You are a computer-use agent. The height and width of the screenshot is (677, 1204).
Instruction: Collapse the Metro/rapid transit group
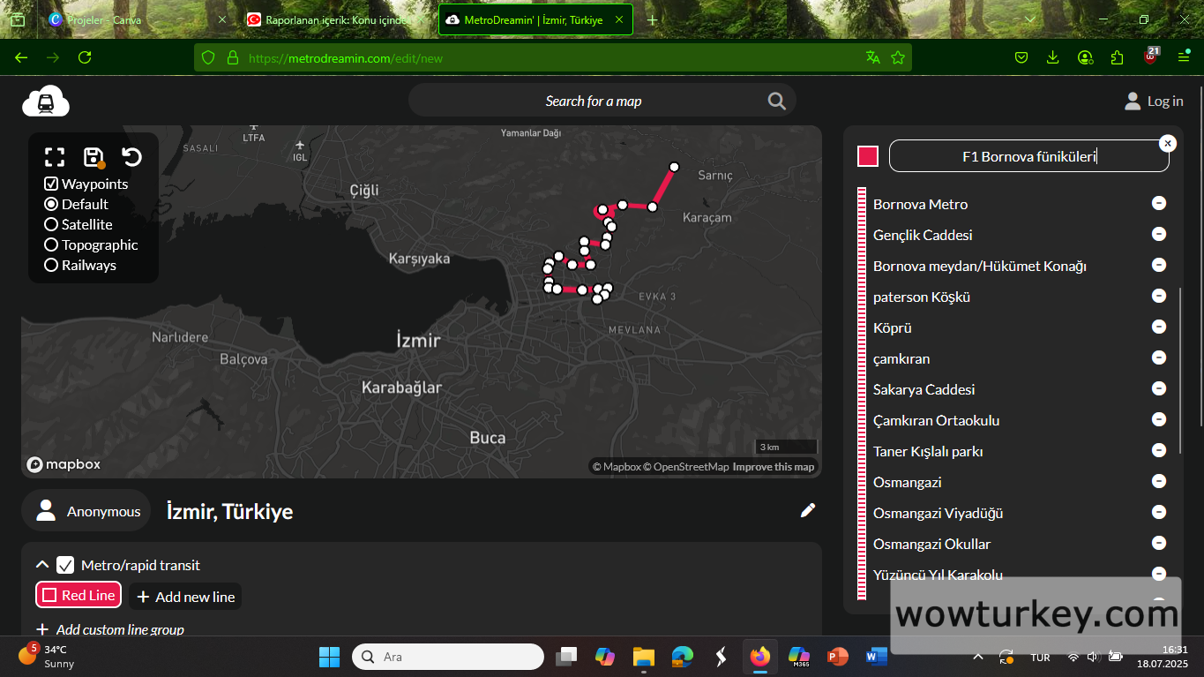point(41,565)
